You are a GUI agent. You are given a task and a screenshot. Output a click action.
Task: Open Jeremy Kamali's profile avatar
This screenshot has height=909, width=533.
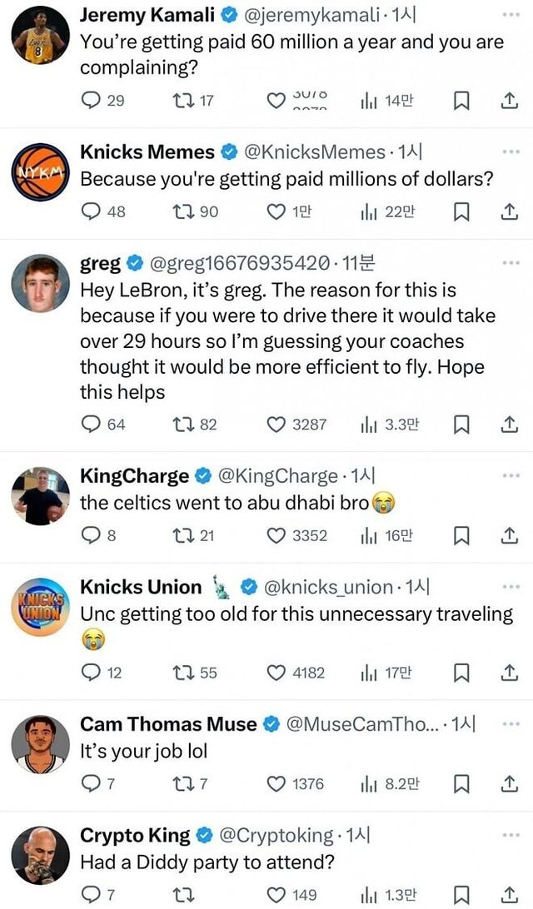pos(40,33)
